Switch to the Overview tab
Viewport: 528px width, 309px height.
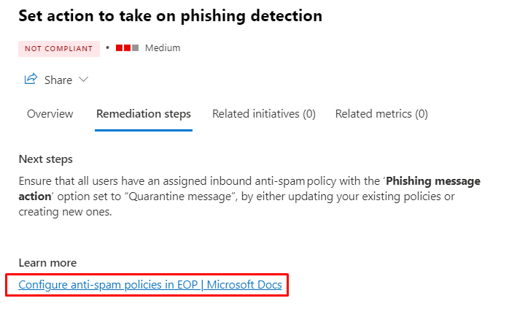click(50, 114)
